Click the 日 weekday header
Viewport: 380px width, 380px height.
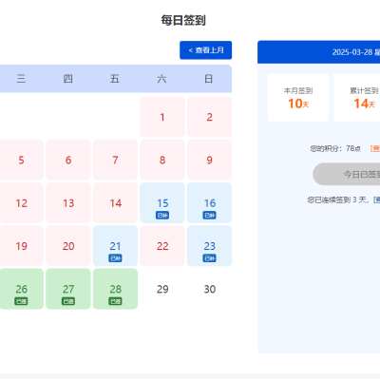point(209,79)
